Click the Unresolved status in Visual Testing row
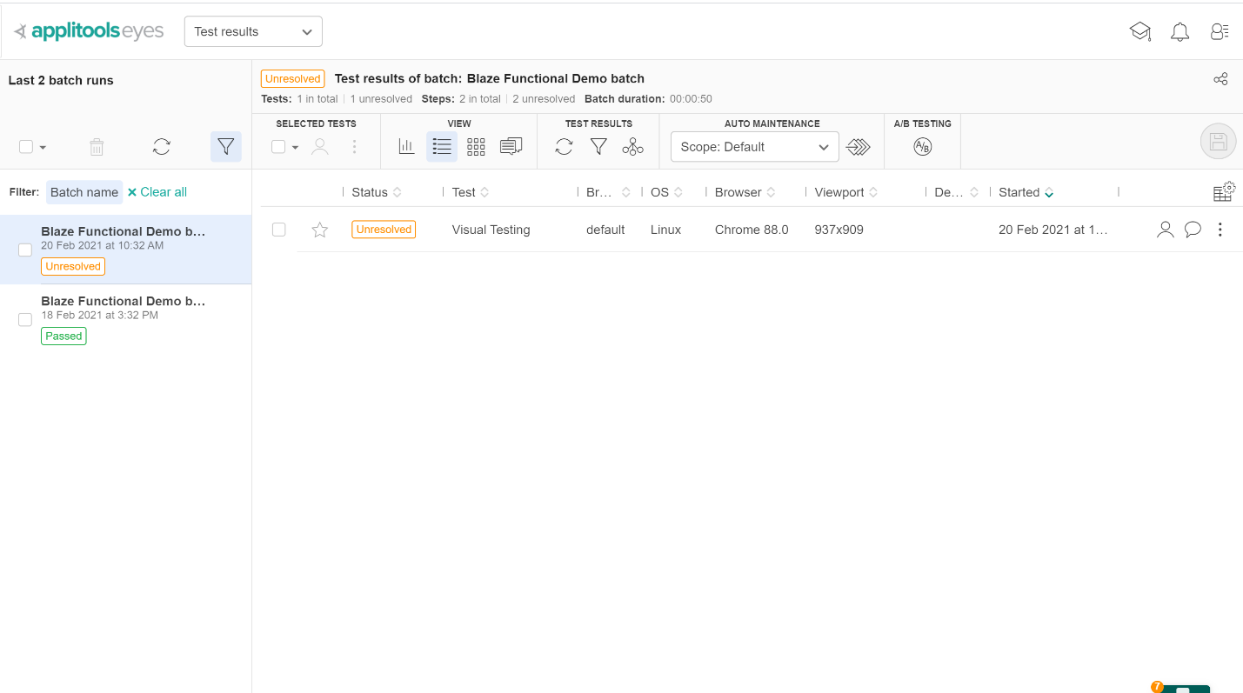 coord(384,230)
